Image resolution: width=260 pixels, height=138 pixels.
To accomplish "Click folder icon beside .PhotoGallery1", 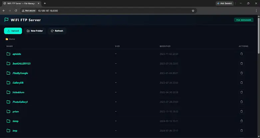I will [x=8, y=102].
